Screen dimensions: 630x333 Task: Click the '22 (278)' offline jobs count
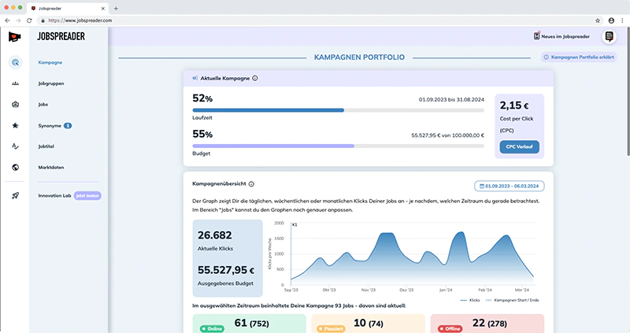pos(489,323)
